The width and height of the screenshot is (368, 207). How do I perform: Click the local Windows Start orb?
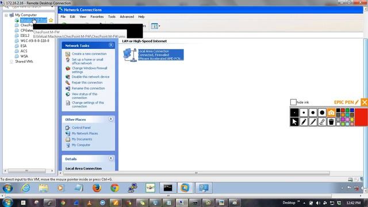(x=7, y=202)
